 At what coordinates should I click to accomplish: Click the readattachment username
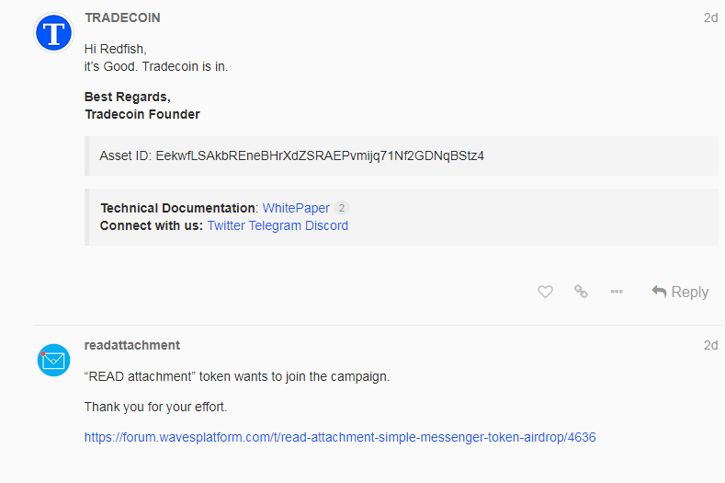point(131,345)
